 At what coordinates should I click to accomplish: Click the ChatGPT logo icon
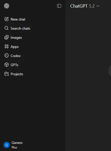pos(7,6)
